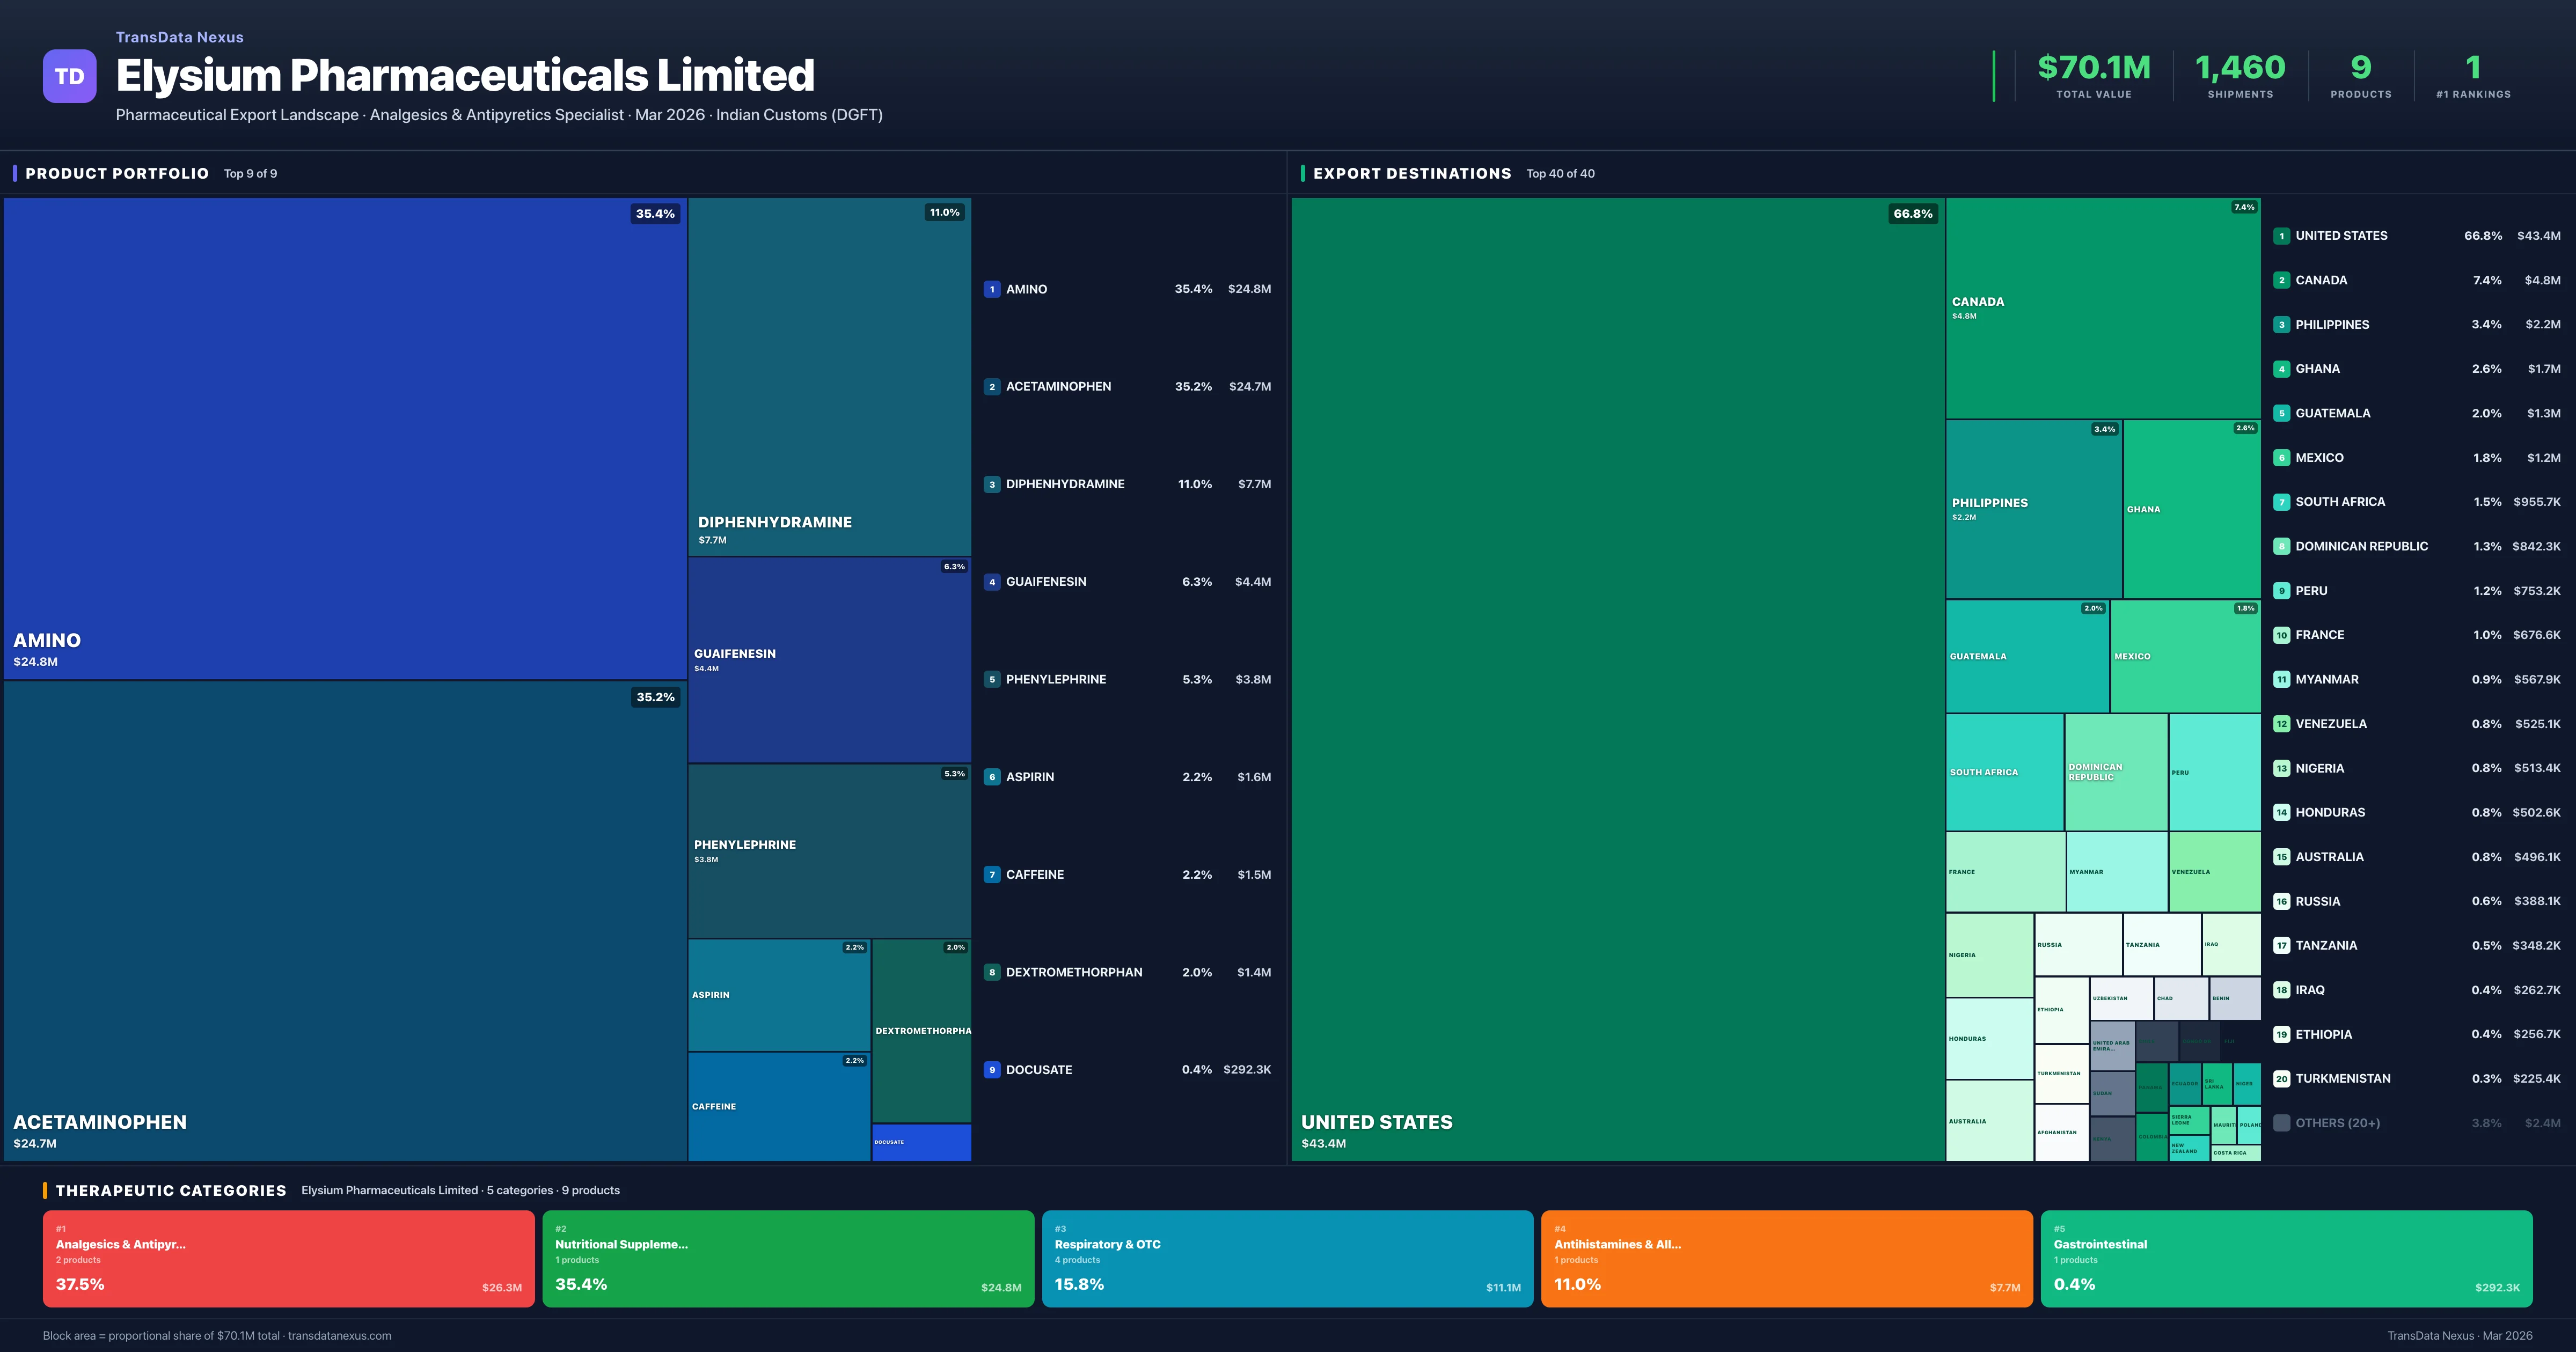This screenshot has height=1352, width=2576.
Task: Click the 66.8% label on United States block
Action: pyautogui.click(x=1912, y=214)
